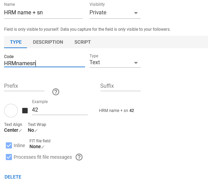This screenshot has height=184, width=208.
Task: Click the help icon next to Prefix
Action: coord(56,92)
